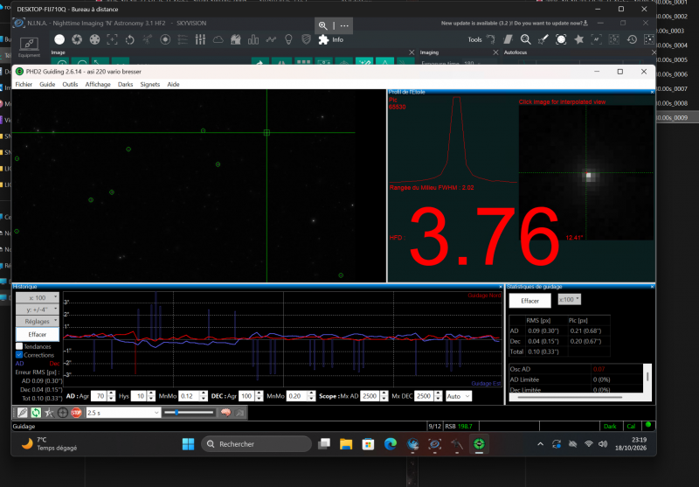Open N.I.N.A. plugins puzzle icon
Image resolution: width=699 pixels, height=487 pixels.
(x=323, y=39)
